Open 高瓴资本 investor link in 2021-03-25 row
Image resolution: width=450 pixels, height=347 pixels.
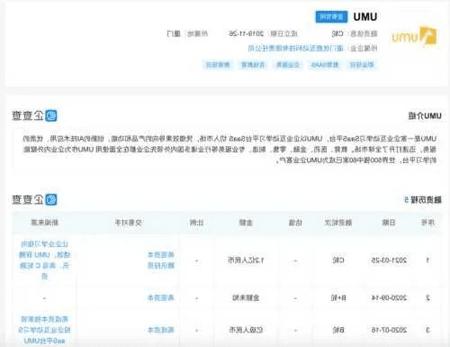pos(161,255)
